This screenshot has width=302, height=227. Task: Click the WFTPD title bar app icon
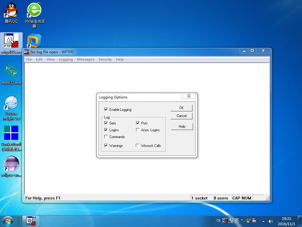point(27,52)
